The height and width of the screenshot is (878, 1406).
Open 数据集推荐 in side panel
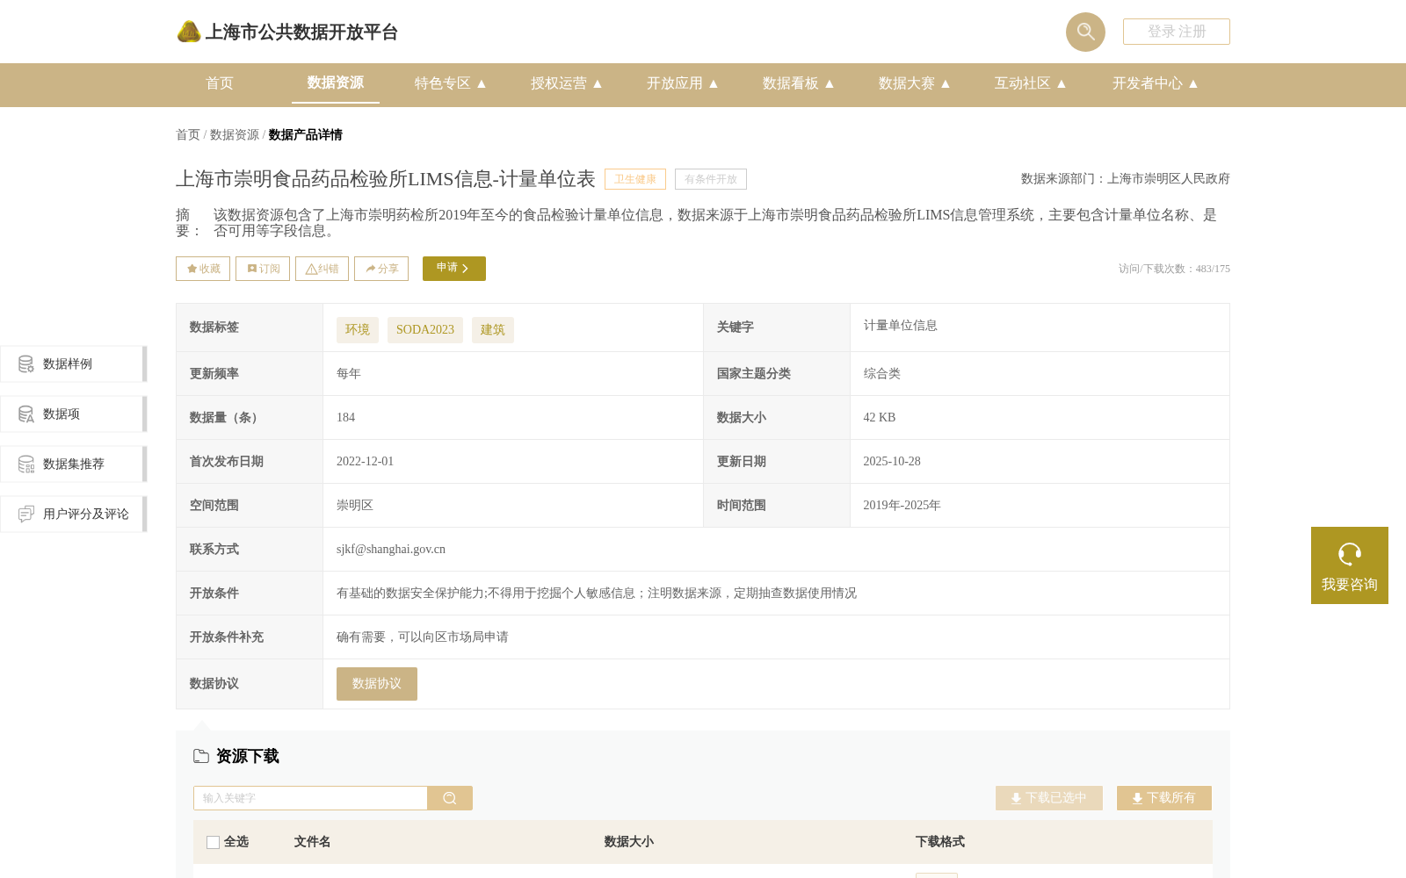(x=73, y=464)
